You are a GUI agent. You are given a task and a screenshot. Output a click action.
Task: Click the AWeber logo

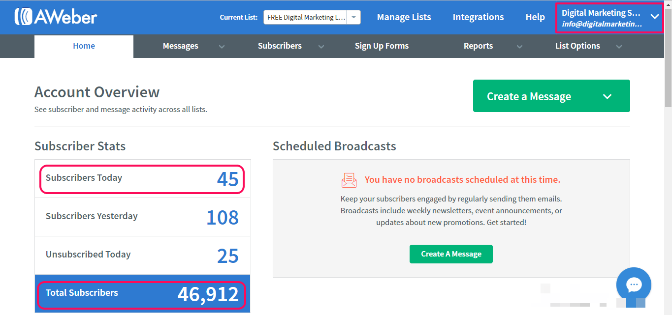56,17
